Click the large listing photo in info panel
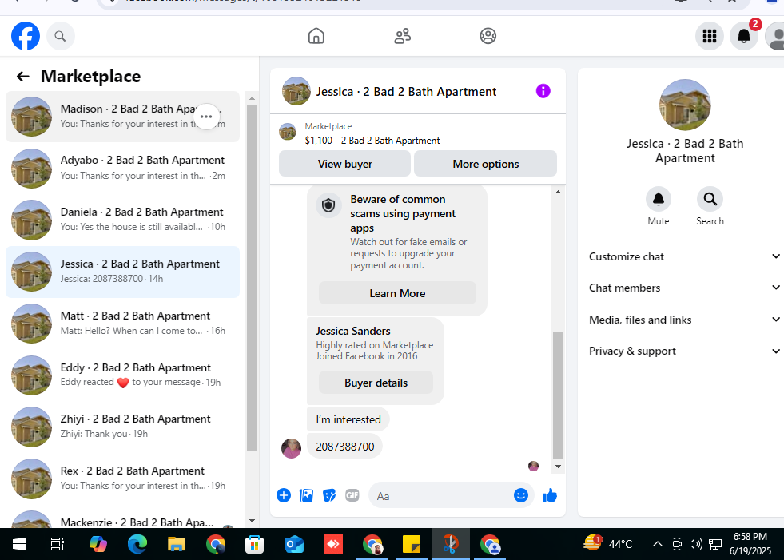The image size is (784, 560). pyautogui.click(x=685, y=105)
